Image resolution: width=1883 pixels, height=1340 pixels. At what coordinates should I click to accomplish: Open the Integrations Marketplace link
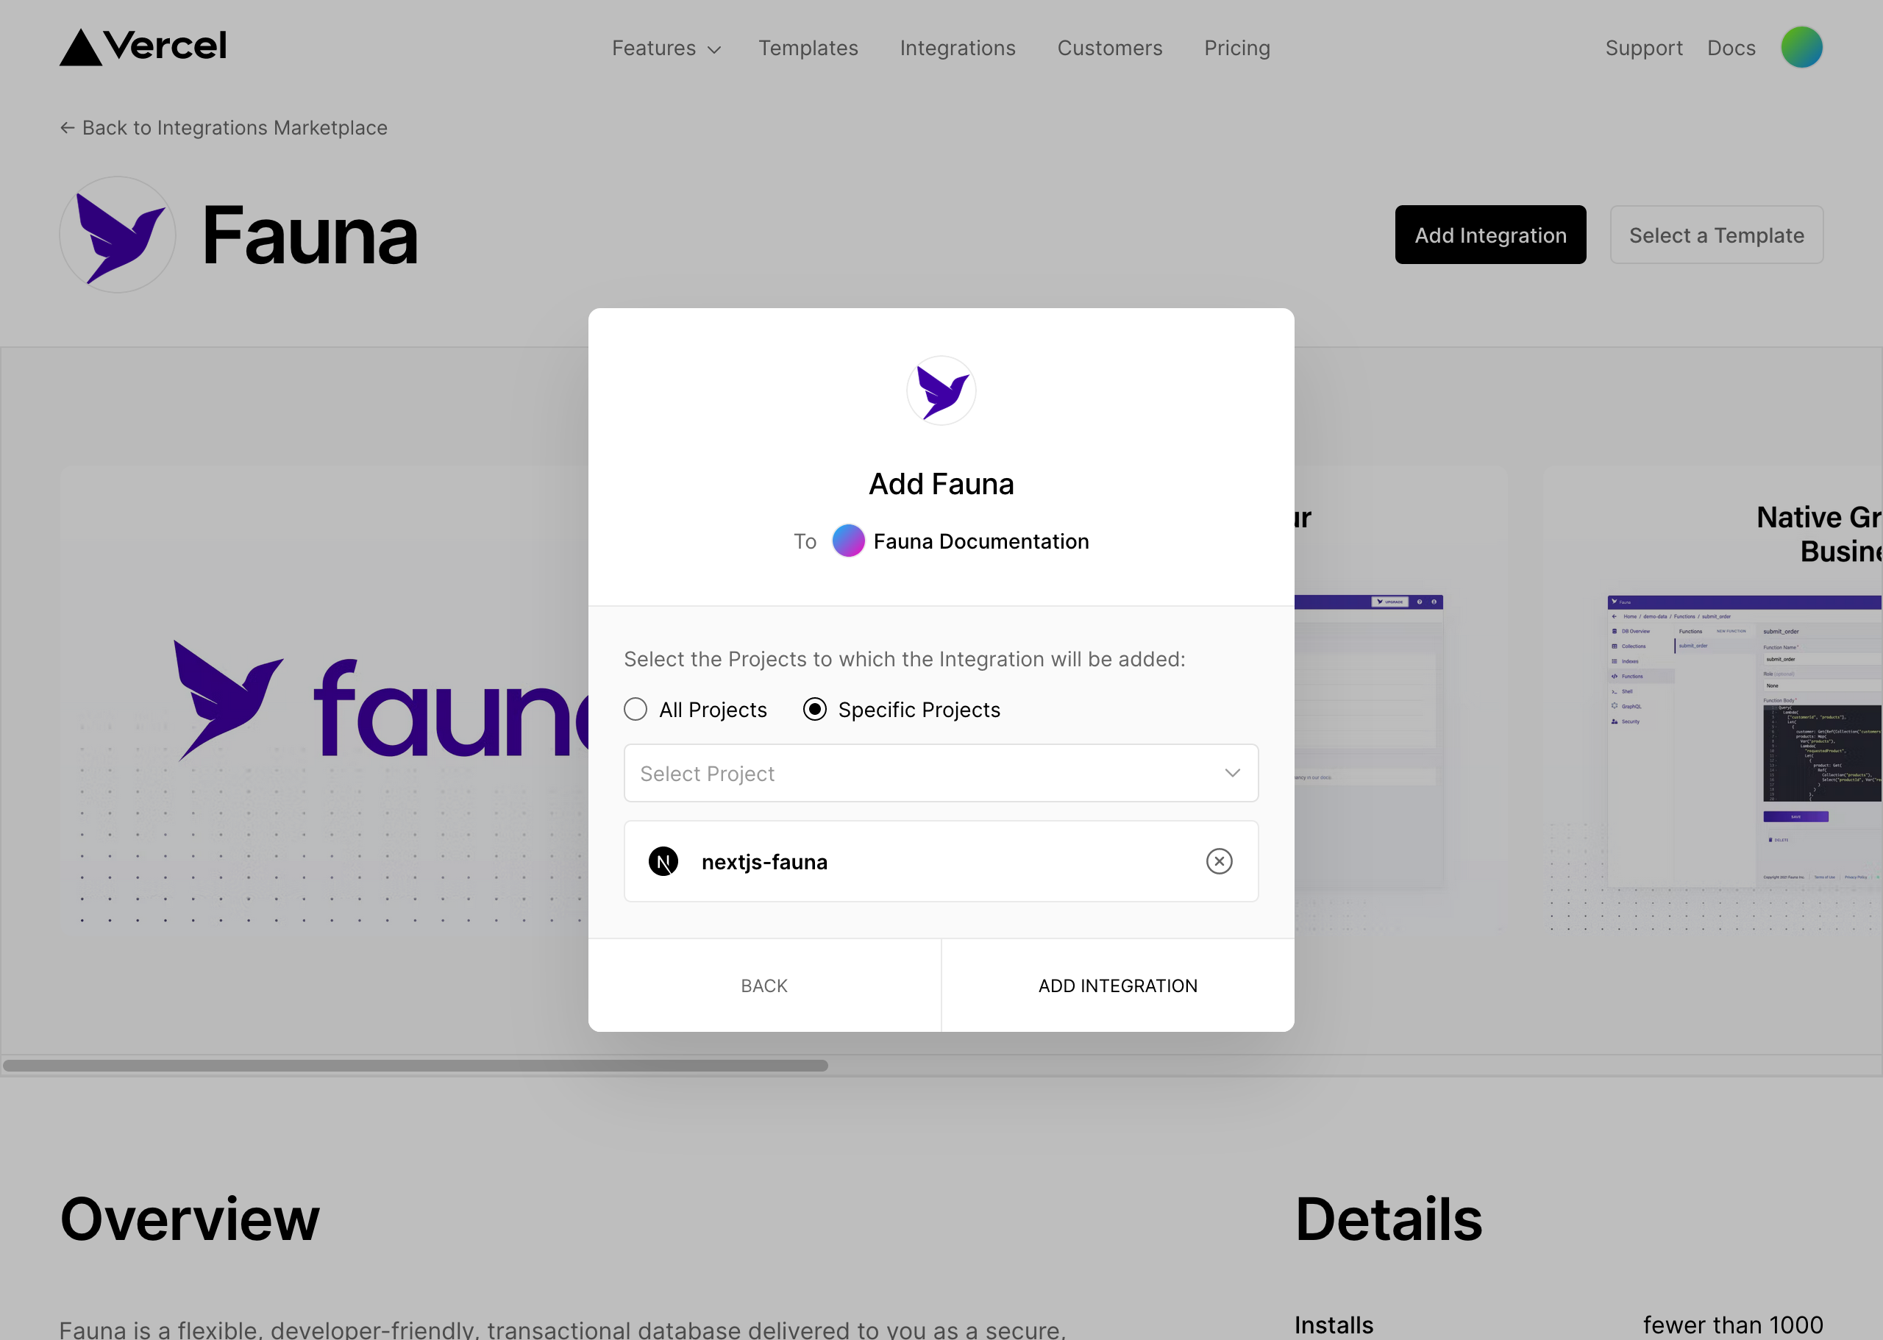tap(224, 128)
